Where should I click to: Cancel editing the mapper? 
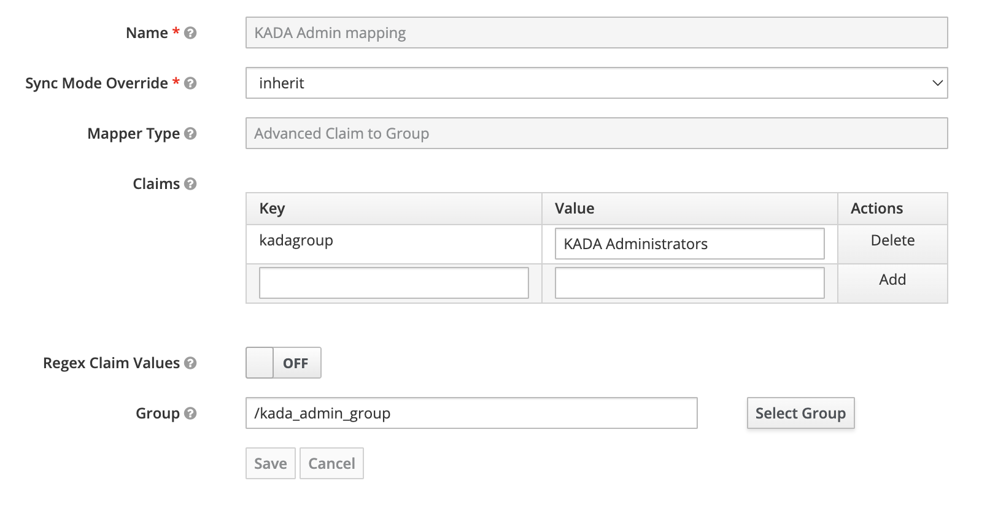[x=331, y=464]
